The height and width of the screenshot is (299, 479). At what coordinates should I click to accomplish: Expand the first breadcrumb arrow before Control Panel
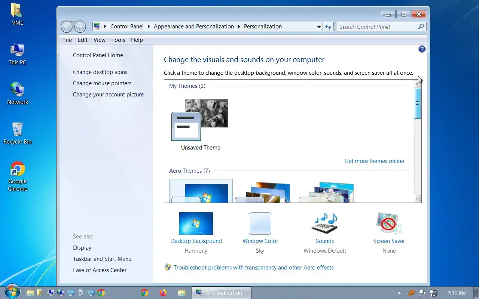coord(106,27)
